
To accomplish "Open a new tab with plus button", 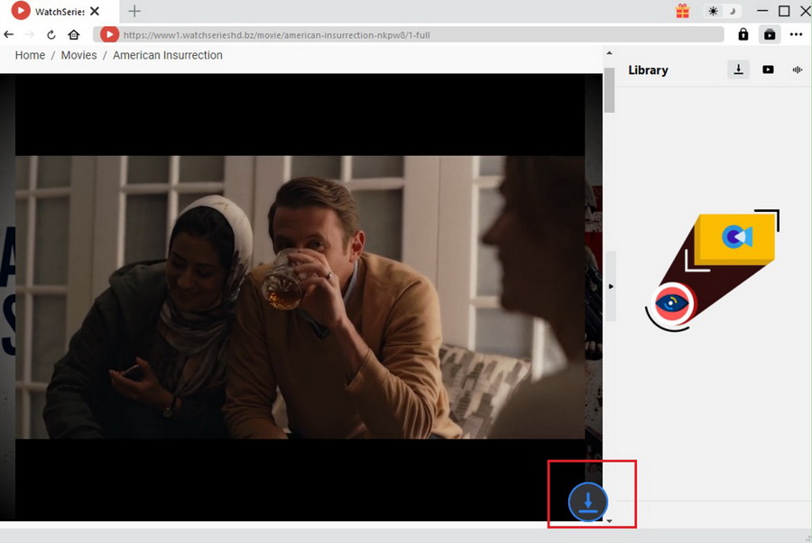I will point(134,12).
